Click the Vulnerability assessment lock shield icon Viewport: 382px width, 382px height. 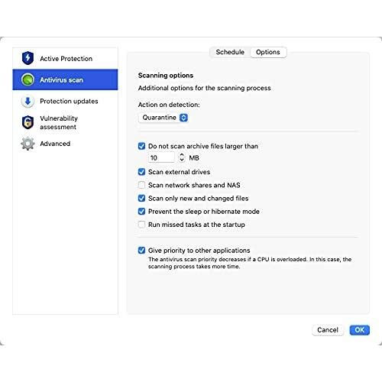[x=28, y=122]
